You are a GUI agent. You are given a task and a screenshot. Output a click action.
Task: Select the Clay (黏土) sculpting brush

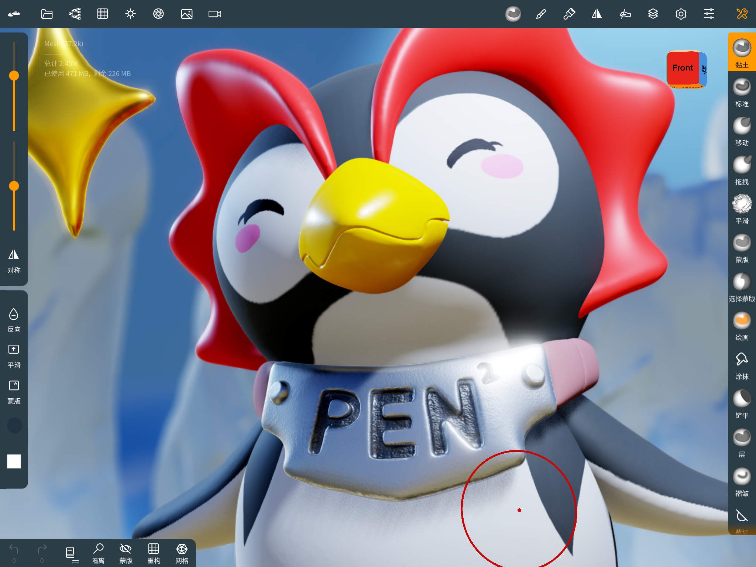(x=742, y=48)
